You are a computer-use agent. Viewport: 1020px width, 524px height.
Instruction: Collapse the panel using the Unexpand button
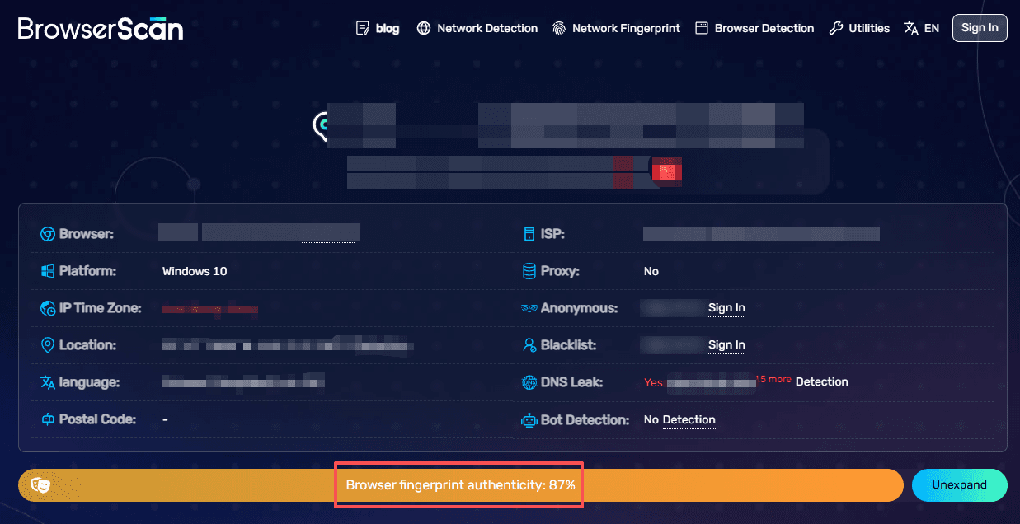pos(959,485)
